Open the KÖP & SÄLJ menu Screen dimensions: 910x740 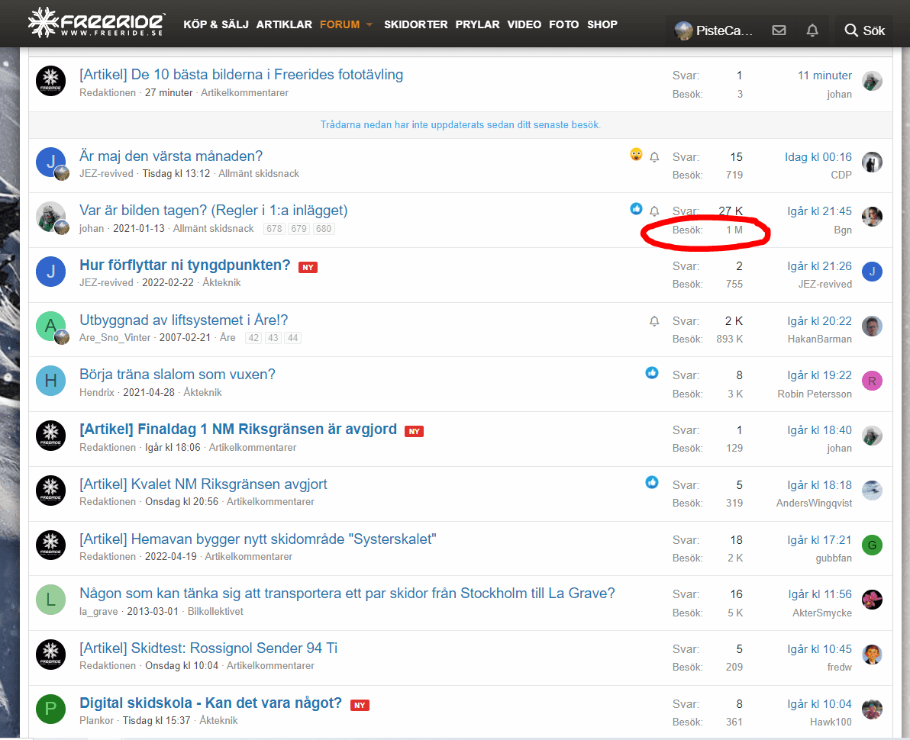[216, 24]
